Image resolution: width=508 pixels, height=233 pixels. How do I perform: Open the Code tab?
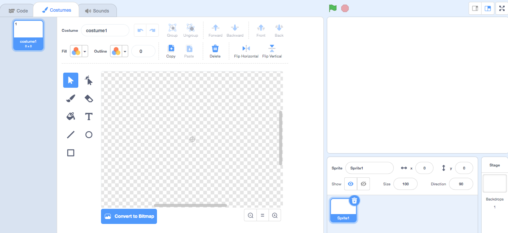18,11
